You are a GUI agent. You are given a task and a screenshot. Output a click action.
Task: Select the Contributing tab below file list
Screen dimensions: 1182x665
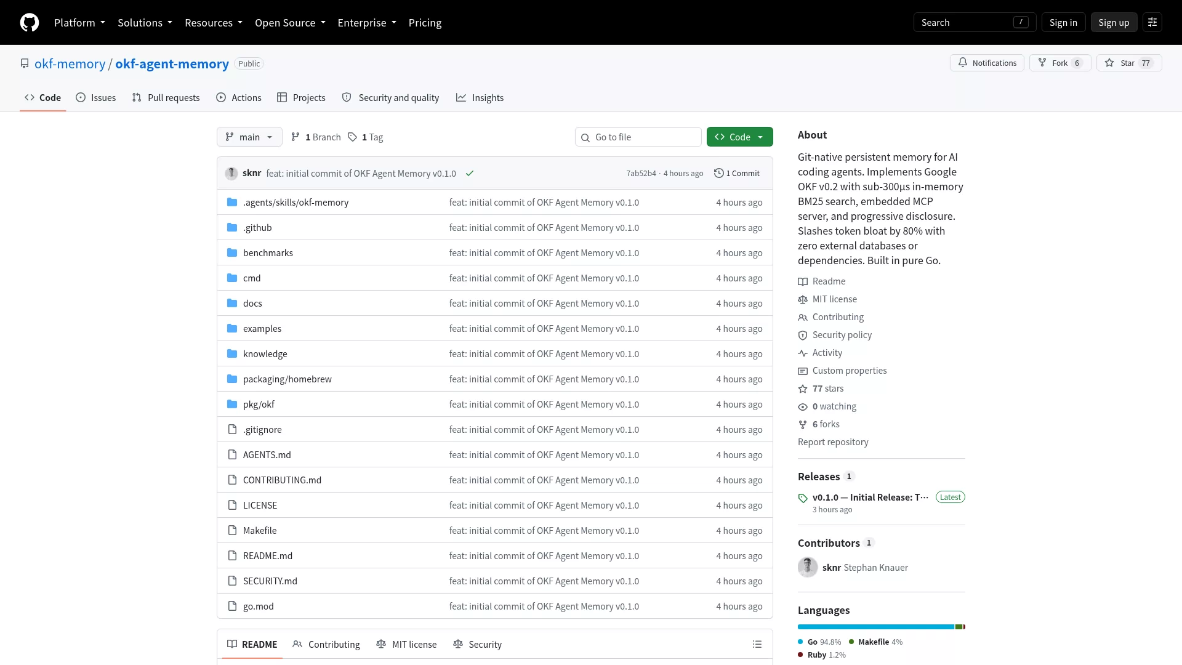[x=326, y=644]
